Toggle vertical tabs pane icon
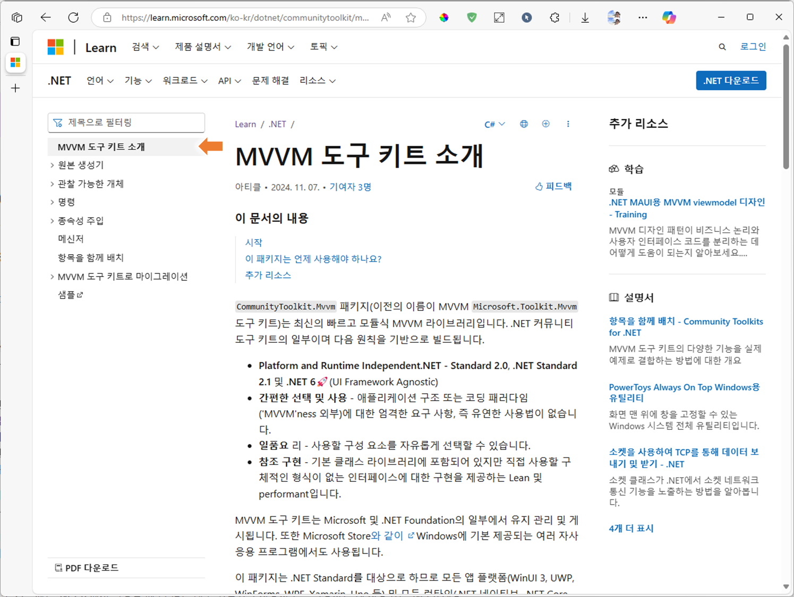 (15, 41)
